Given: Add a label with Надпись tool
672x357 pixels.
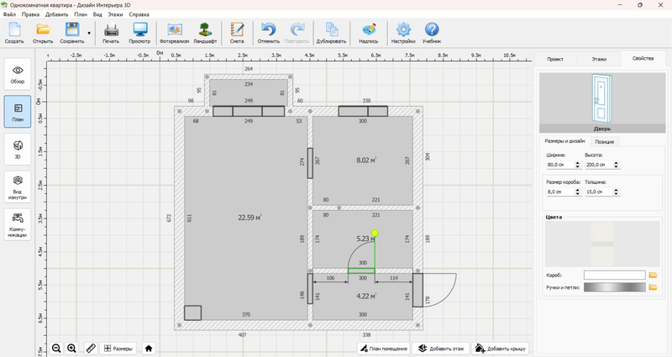Looking at the screenshot, I should point(368,34).
